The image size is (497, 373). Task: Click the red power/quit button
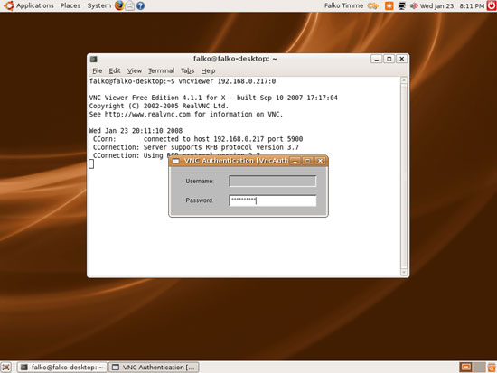492,5
